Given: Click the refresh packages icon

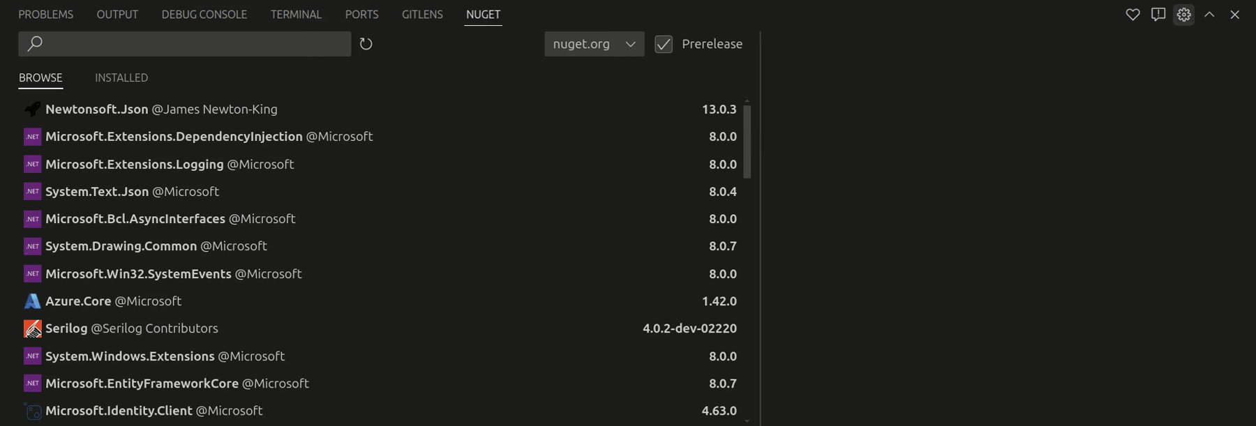Looking at the screenshot, I should coord(366,44).
